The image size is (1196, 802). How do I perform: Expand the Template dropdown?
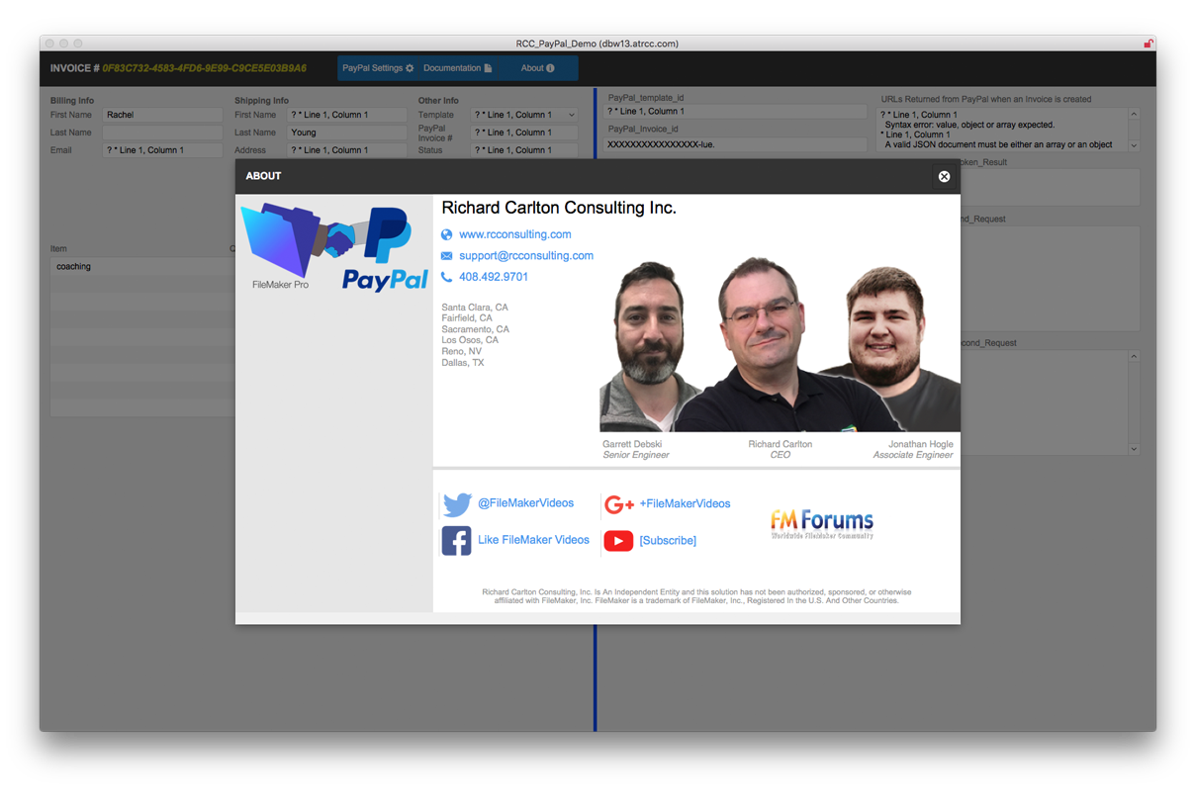pyautogui.click(x=572, y=115)
